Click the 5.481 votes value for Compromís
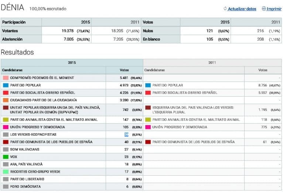Viewport: 283px width, 193px height. [x=124, y=78]
